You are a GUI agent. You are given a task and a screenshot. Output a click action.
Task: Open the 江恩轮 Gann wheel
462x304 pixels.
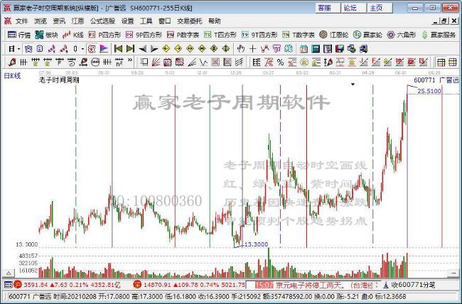point(334,35)
